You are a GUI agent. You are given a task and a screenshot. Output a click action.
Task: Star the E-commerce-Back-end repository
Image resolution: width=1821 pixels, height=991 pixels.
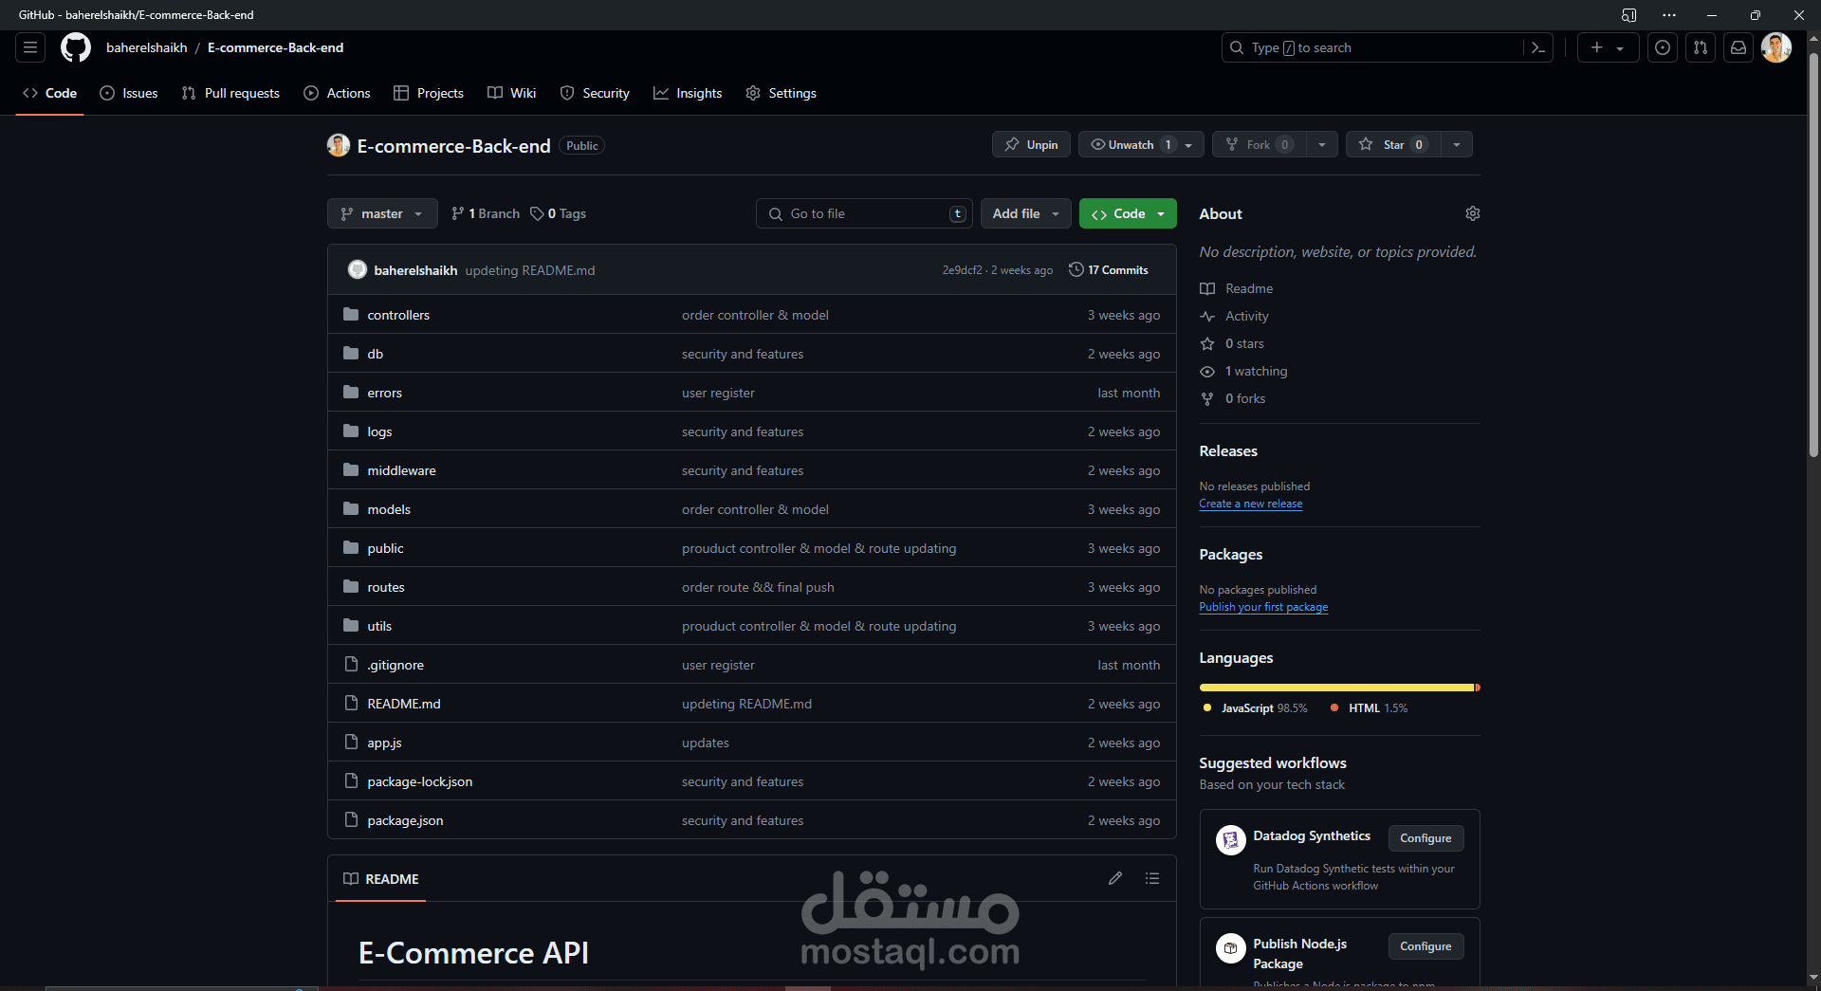[x=1393, y=144]
